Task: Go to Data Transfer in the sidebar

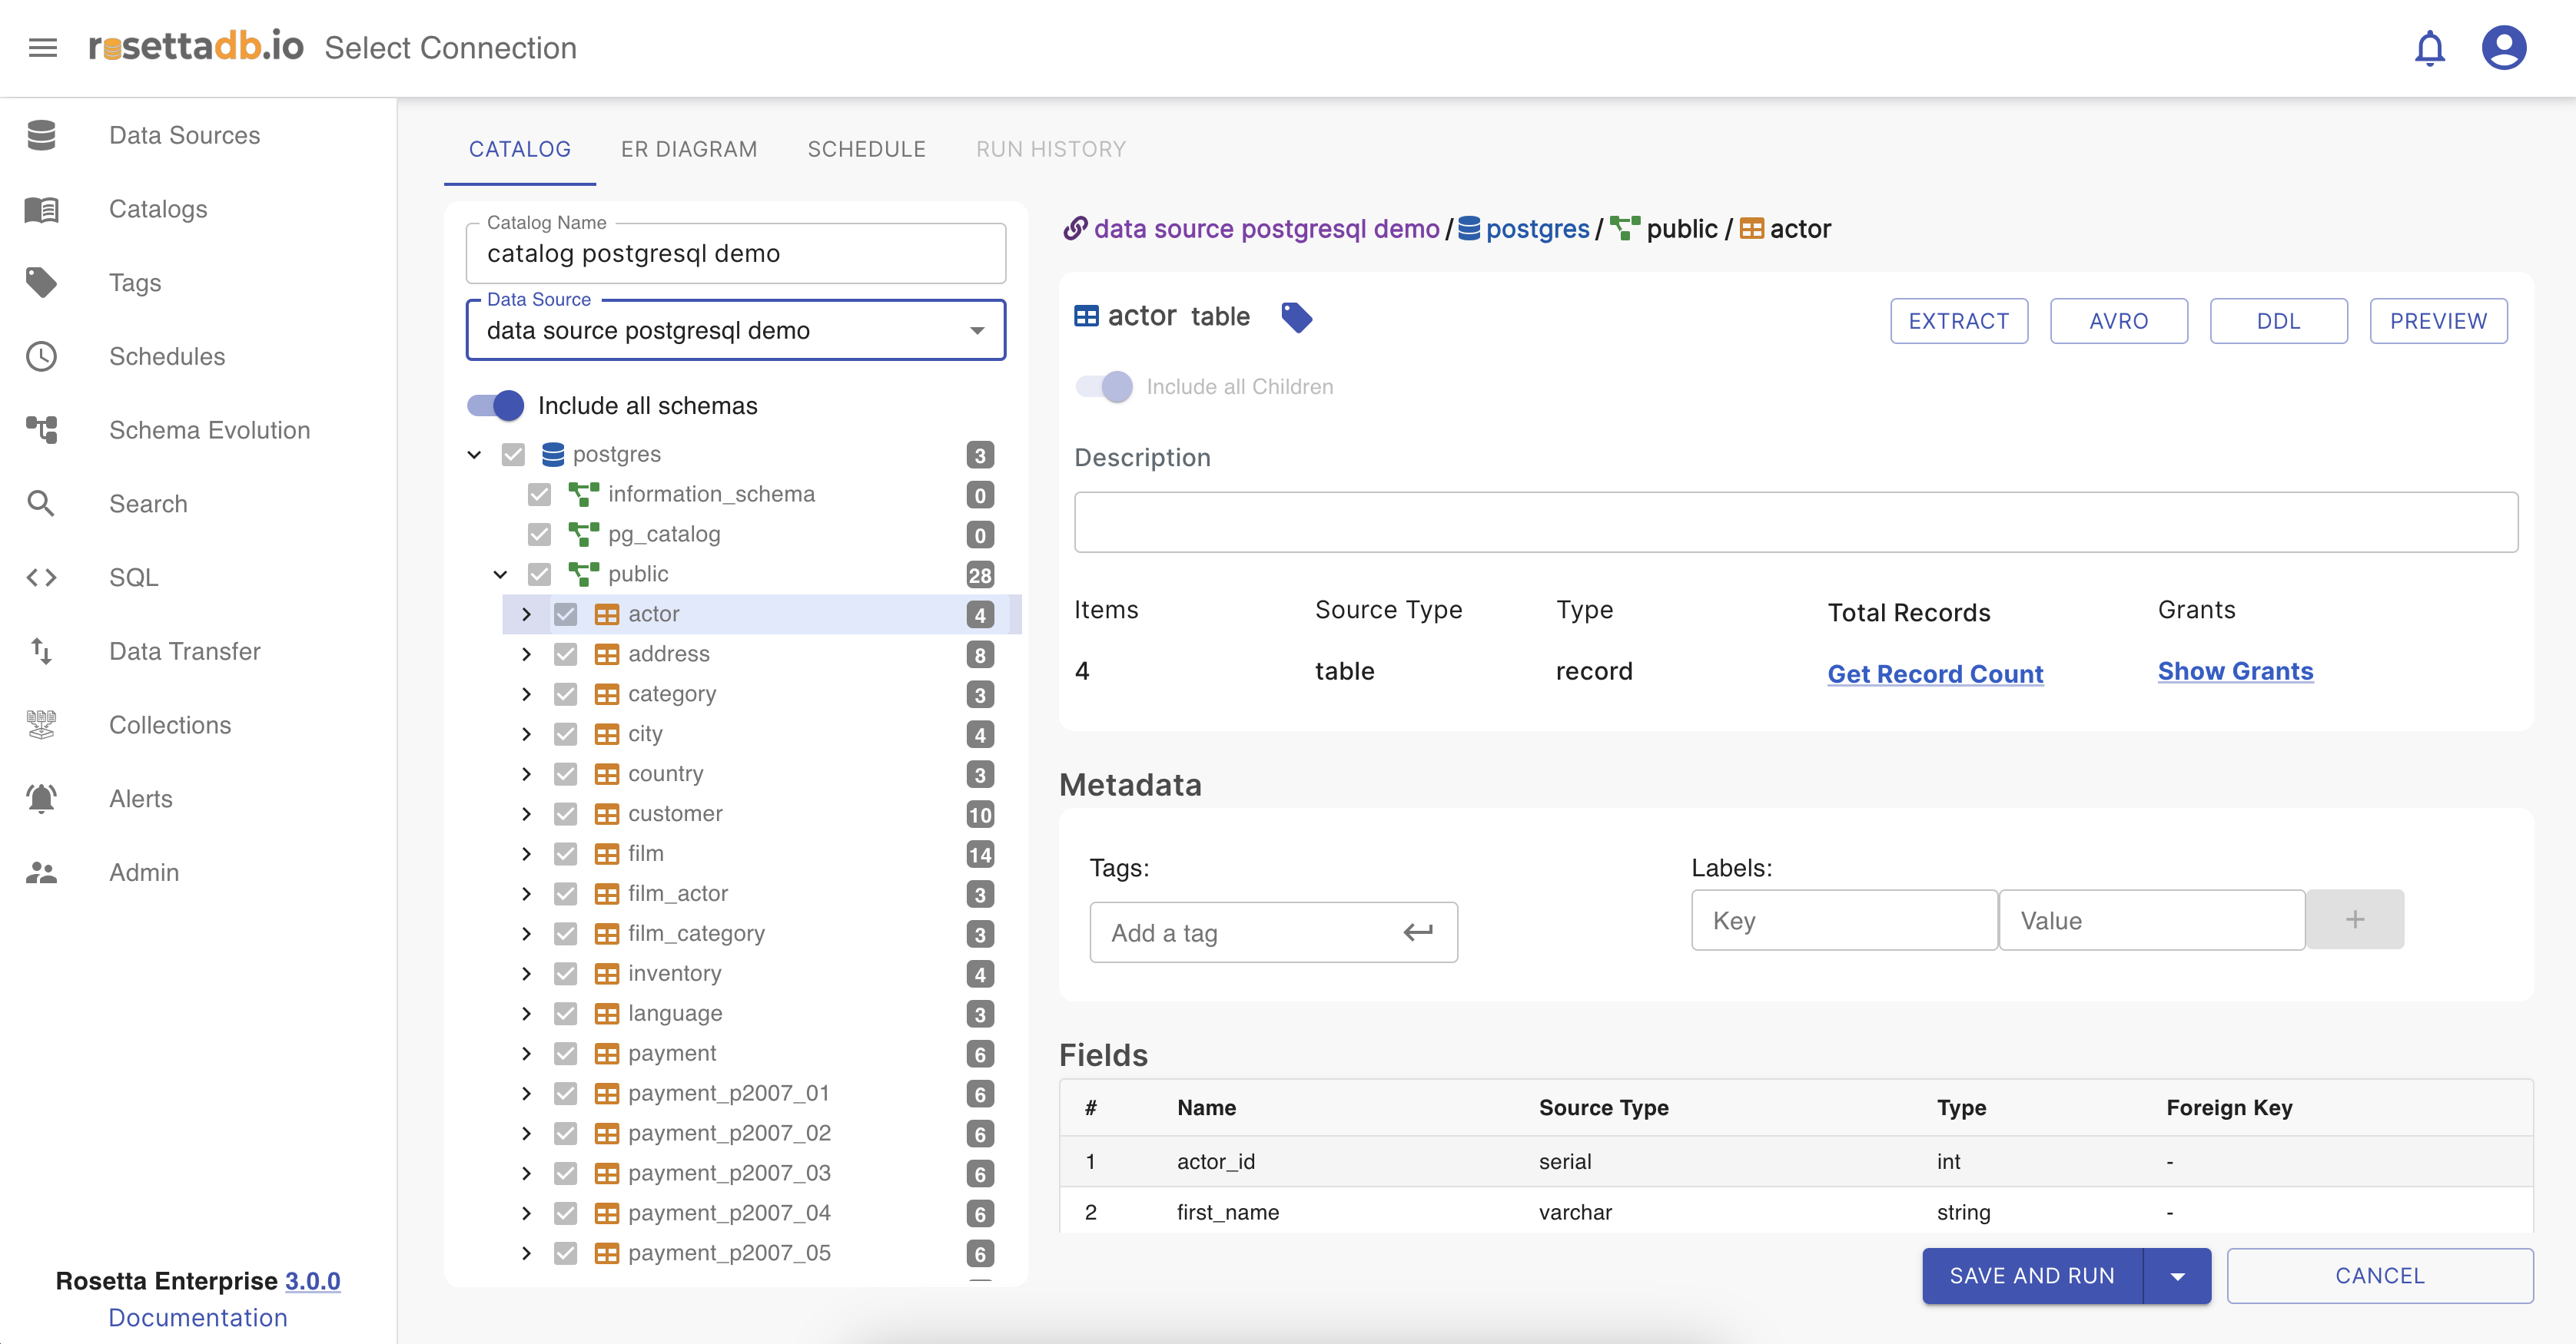Action: [184, 651]
